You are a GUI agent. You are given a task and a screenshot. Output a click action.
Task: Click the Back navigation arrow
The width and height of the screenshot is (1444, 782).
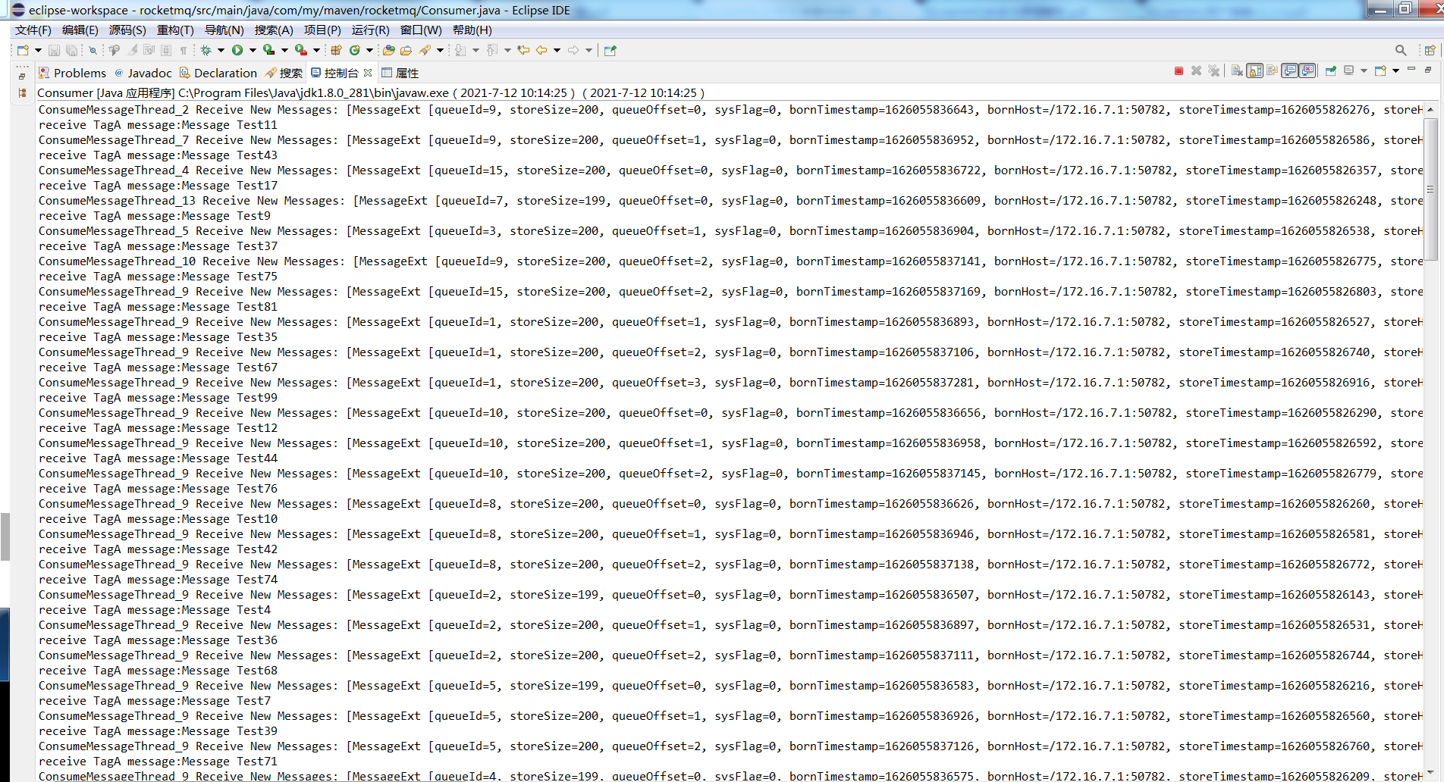tap(541, 50)
